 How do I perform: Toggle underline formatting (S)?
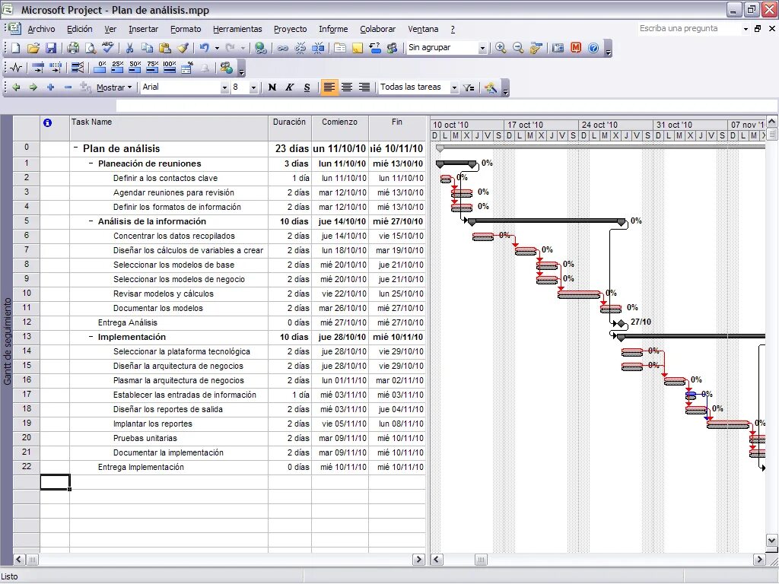click(307, 87)
